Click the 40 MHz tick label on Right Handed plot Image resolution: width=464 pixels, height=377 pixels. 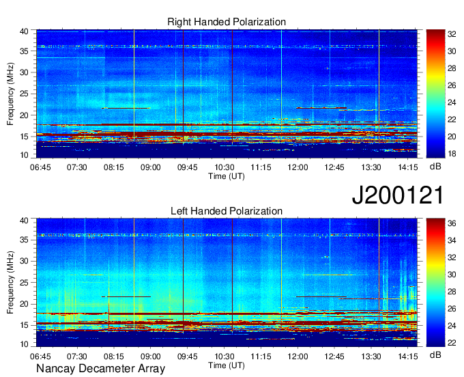[x=24, y=31]
